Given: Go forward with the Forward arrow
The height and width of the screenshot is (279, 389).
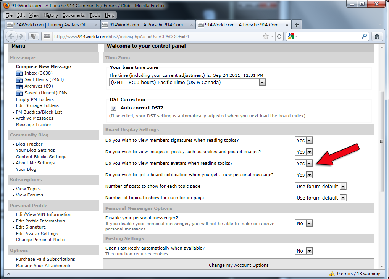Looking at the screenshot, I should coord(21,36).
